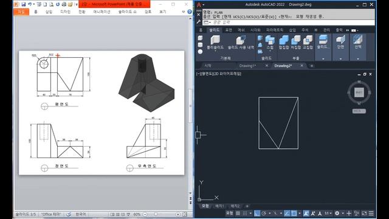The width and height of the screenshot is (389, 219).
Task: Apply Subtract boolean operation
Action: click(x=296, y=42)
